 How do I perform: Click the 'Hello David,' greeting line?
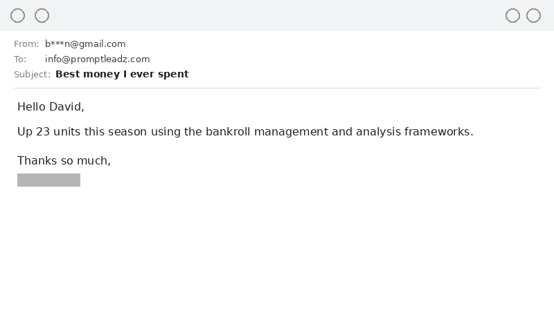tap(51, 106)
